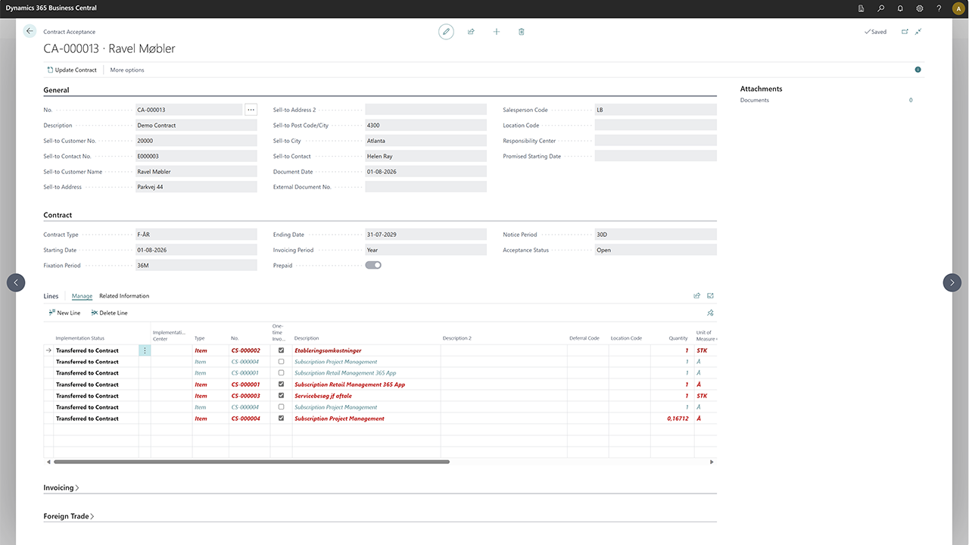Click New Line button
This screenshot has height=545, width=969.
pyautogui.click(x=64, y=313)
